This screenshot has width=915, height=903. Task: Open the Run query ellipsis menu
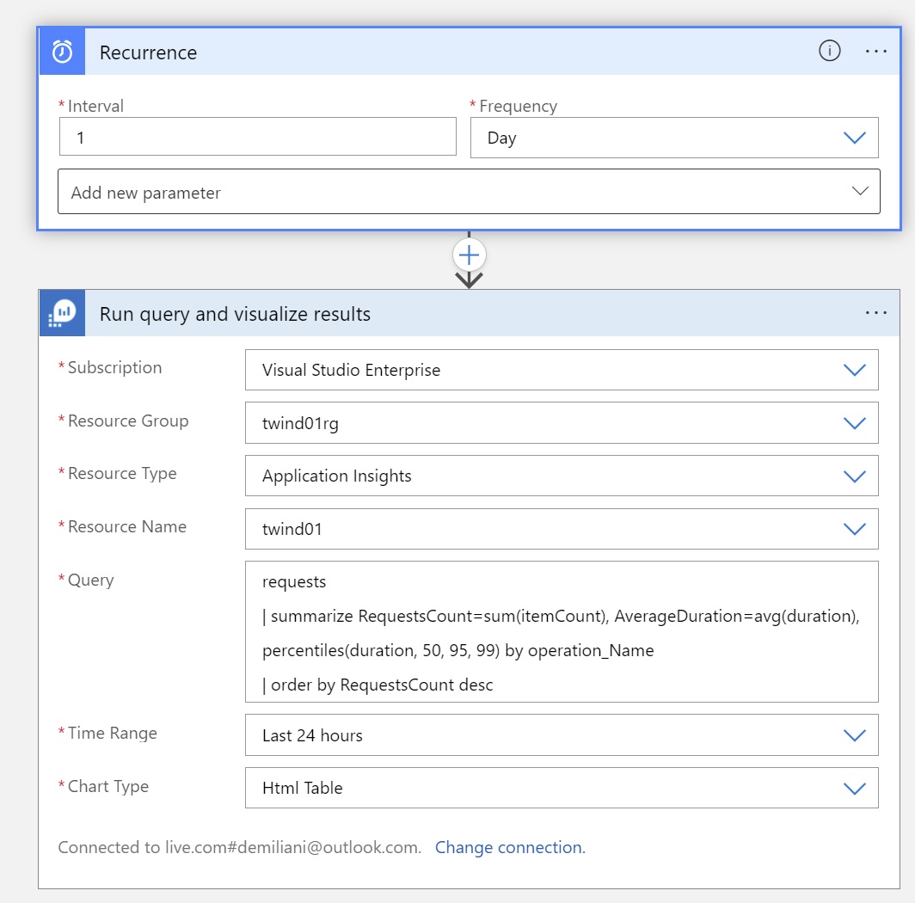pyautogui.click(x=875, y=313)
